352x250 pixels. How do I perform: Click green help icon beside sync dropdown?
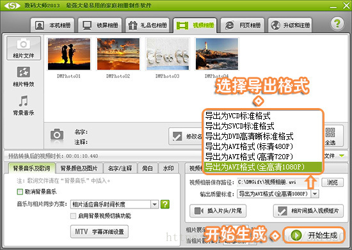click(165, 204)
